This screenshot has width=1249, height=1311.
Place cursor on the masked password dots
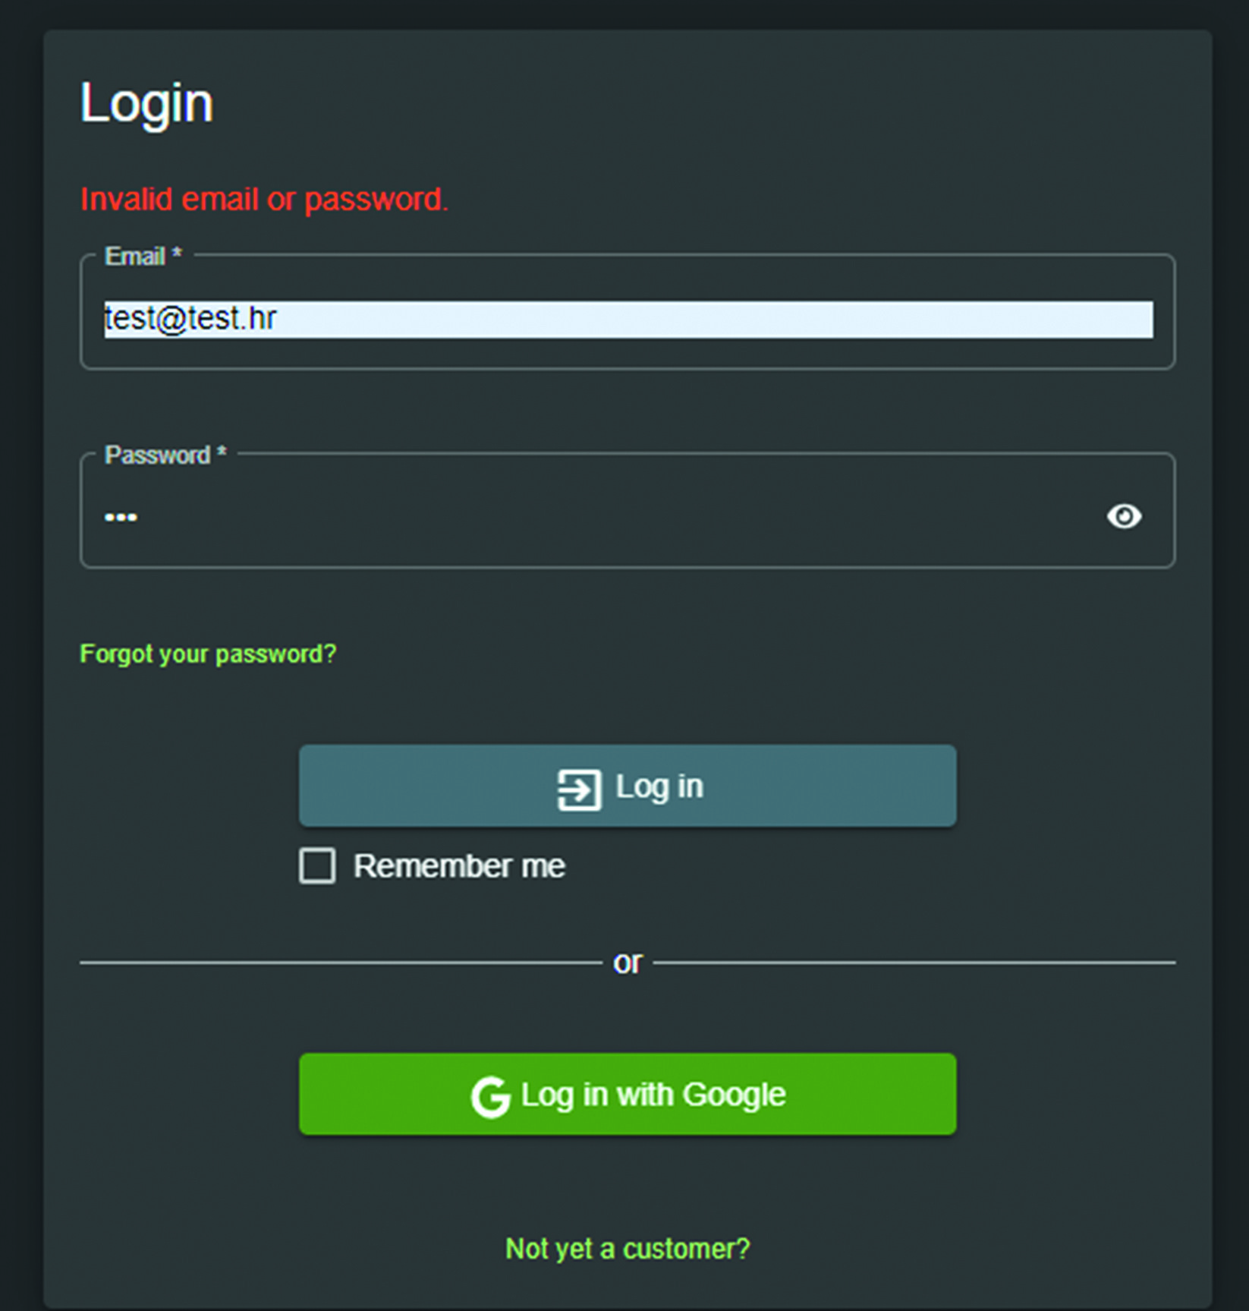[x=121, y=517]
